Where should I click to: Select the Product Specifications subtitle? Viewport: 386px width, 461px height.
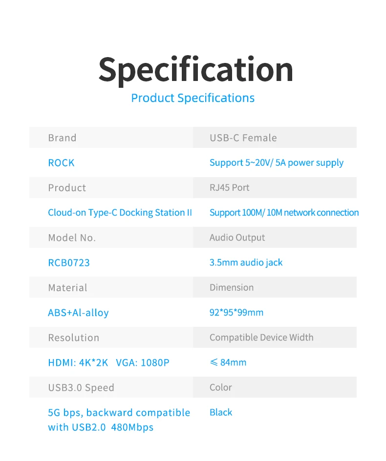[x=193, y=98]
